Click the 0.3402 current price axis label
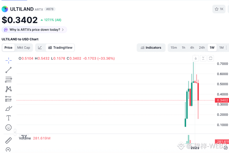Viewport: 229px width, 153px height. click(222, 100)
